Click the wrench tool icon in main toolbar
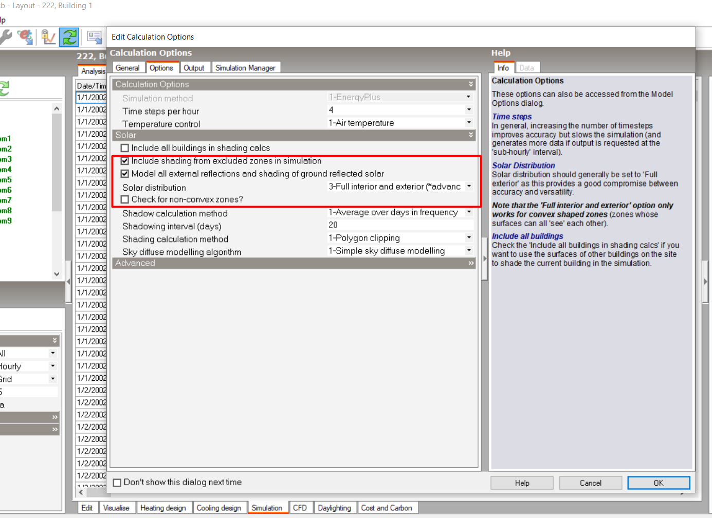712x518 pixels. pyautogui.click(x=5, y=37)
